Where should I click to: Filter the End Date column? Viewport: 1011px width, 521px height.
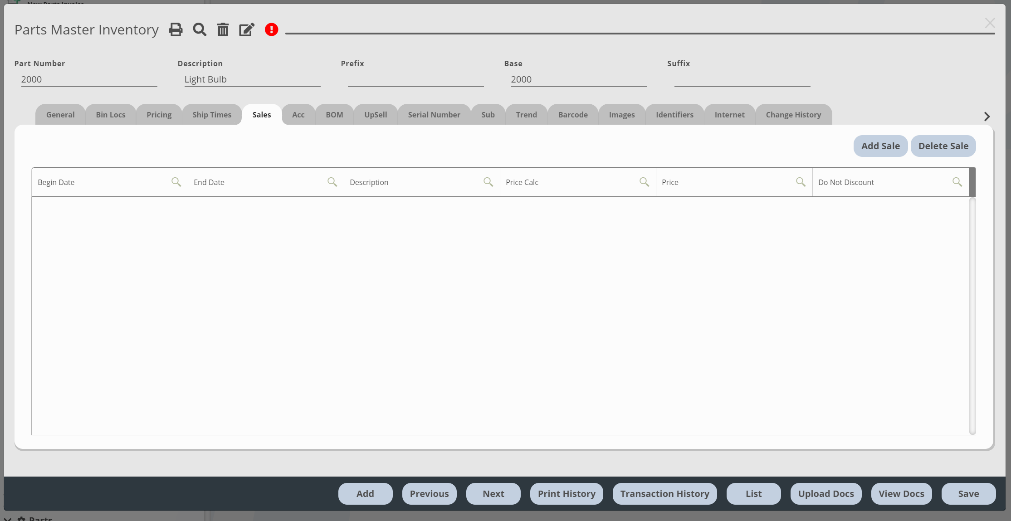[x=332, y=182]
